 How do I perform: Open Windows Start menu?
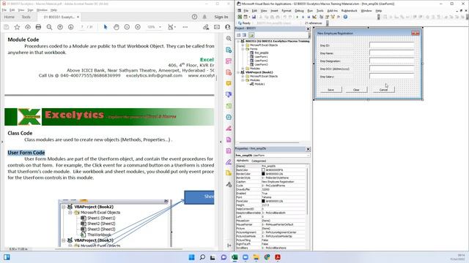pos(192,257)
